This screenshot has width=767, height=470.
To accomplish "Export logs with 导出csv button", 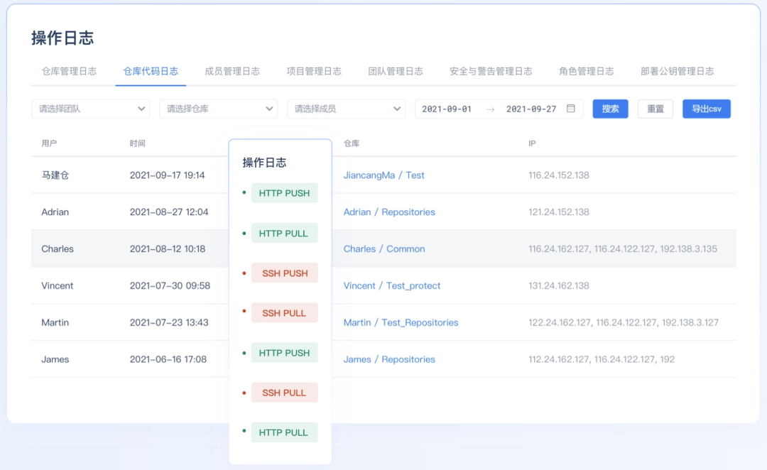I will 707,109.
